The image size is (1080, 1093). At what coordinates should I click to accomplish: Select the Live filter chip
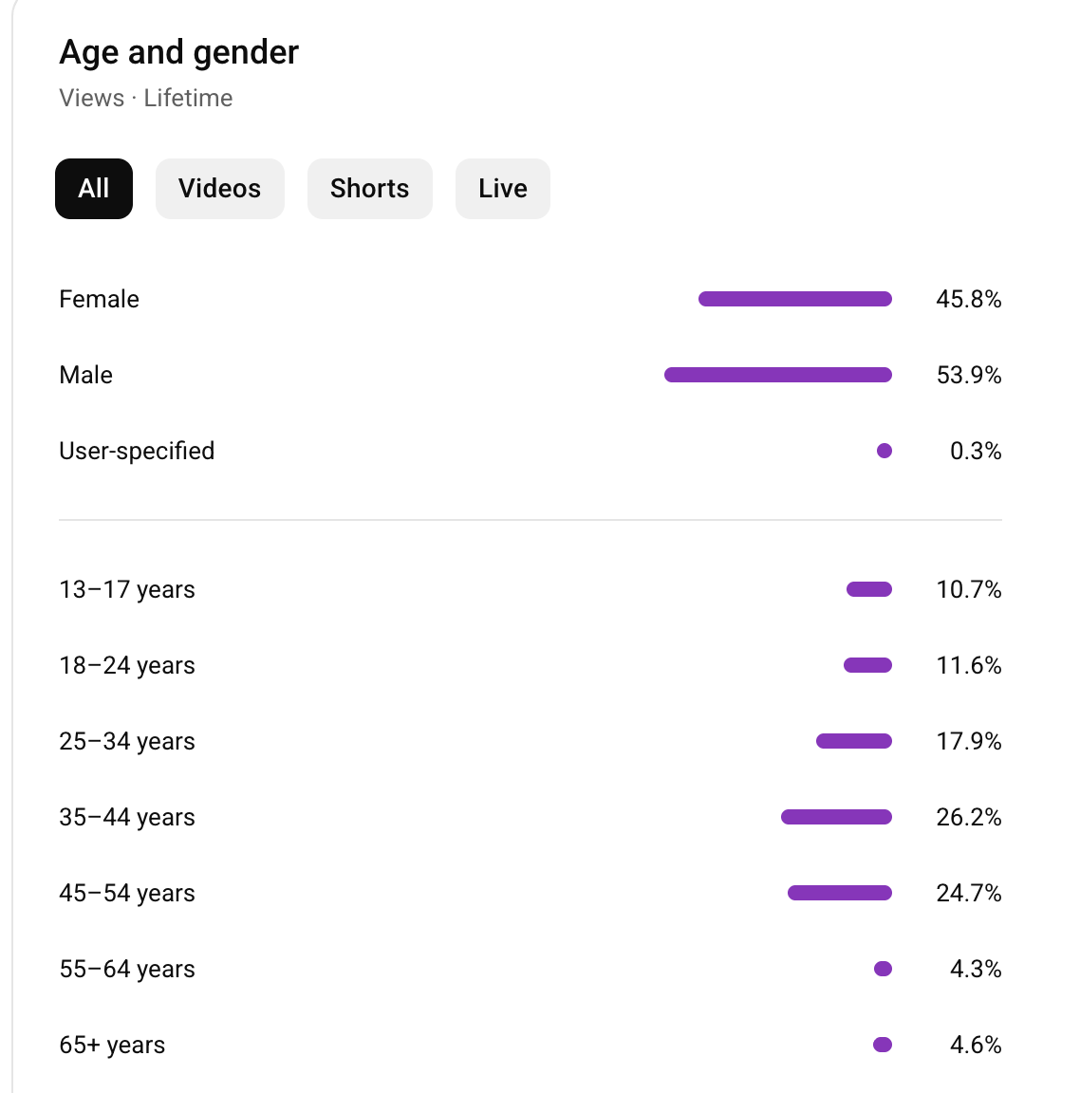point(502,189)
